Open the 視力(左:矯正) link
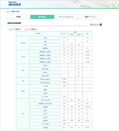This screenshot has height=131, width=119. point(45,76)
